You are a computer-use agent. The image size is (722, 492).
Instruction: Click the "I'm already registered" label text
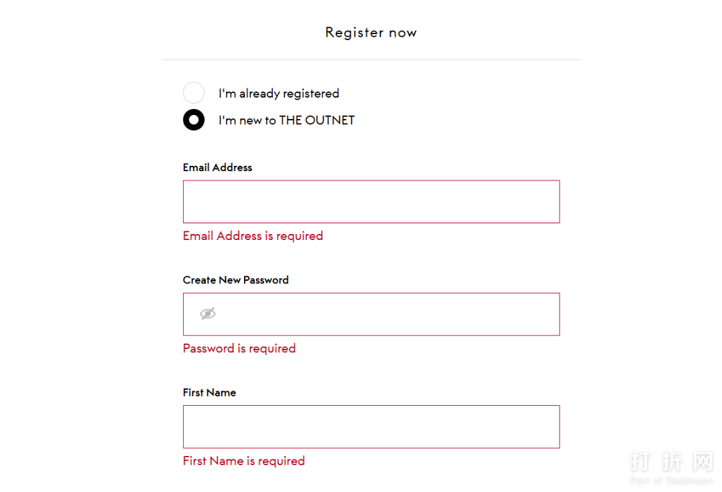click(278, 94)
